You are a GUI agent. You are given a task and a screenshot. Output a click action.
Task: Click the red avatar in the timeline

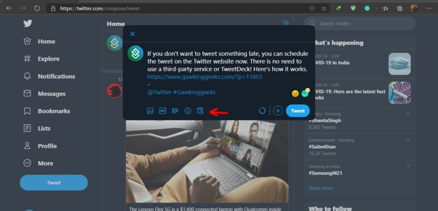point(114,91)
